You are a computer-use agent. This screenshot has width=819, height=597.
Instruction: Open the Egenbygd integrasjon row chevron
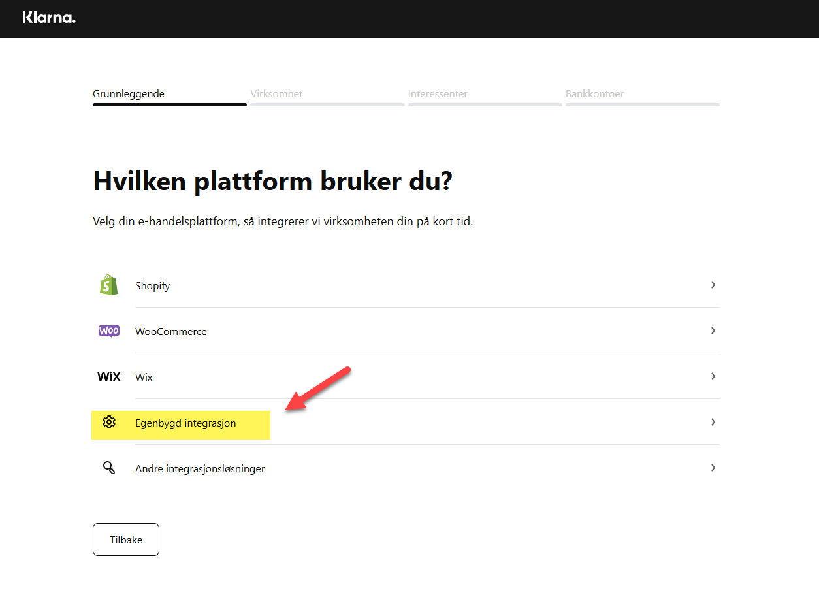click(713, 422)
